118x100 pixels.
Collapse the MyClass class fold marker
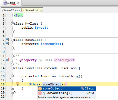tap(12, 24)
